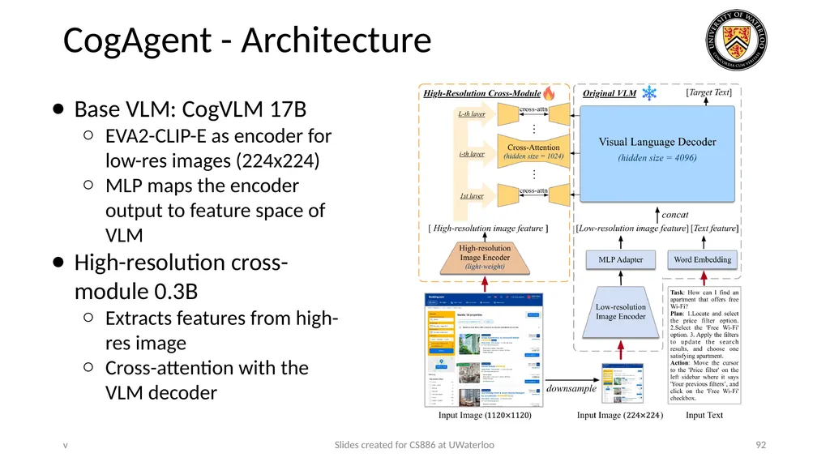
Task: Click 'Cross-attention with the VLM decoder' text
Action: [207, 380]
